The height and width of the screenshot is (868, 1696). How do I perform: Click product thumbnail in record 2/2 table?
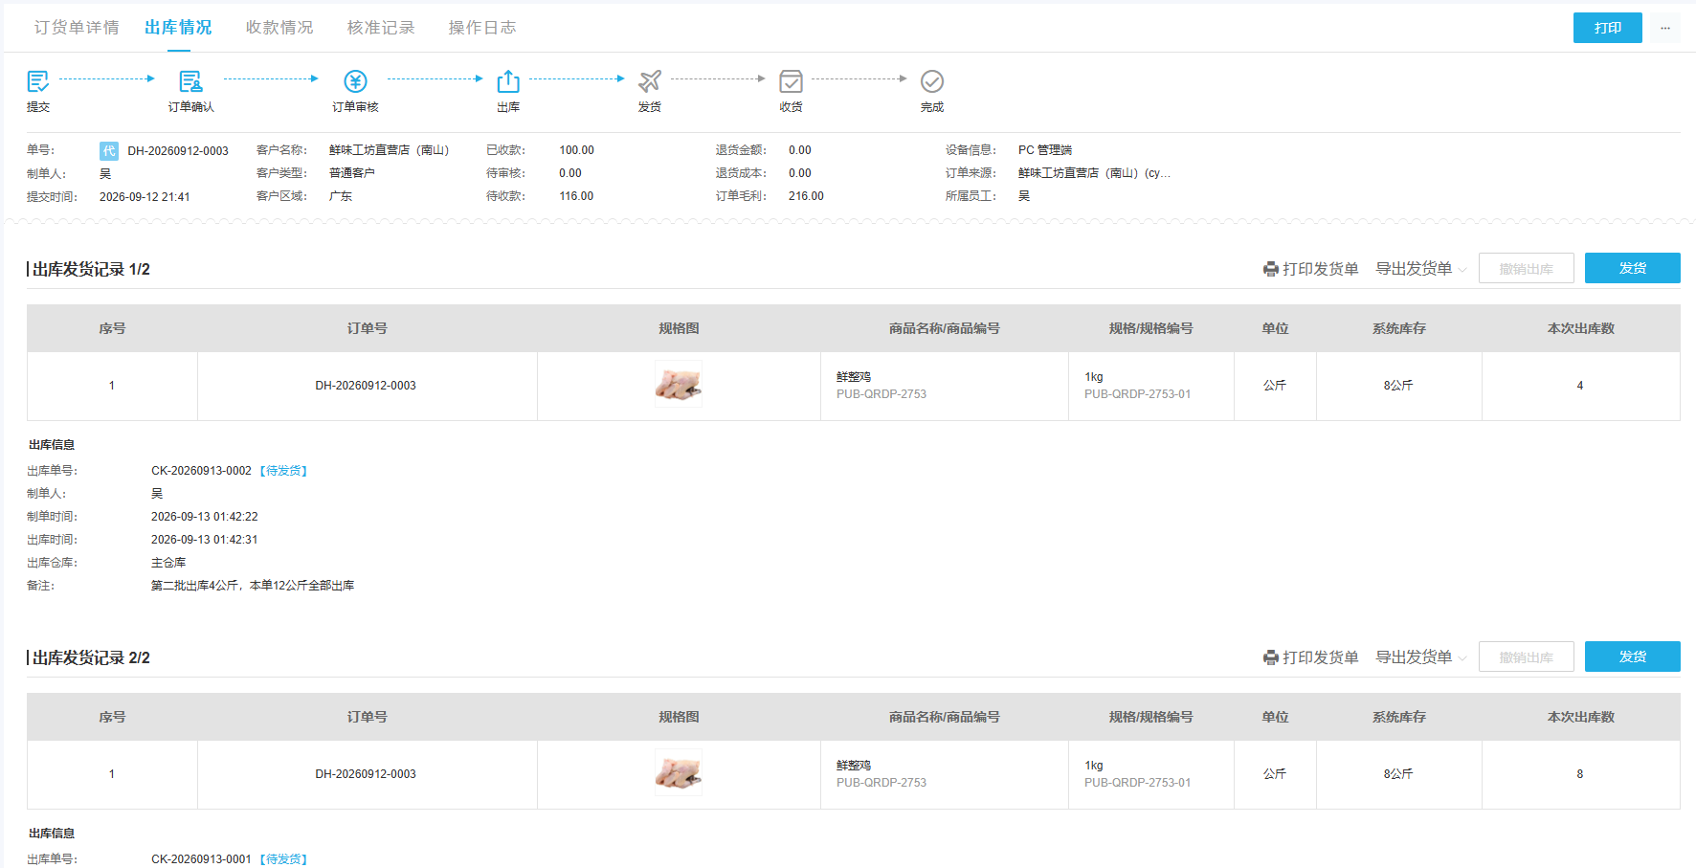(679, 773)
